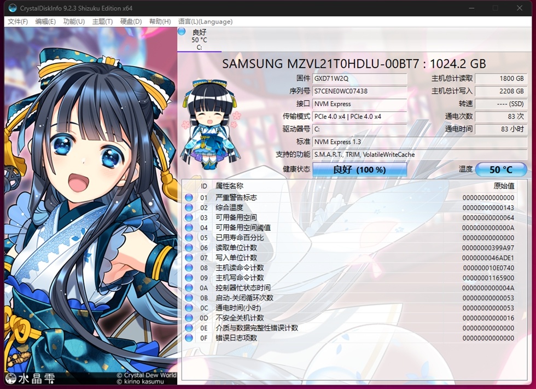Viewport: 536px width, 389px height.
Task: Click status orb of row 0E 介质与数据完整性错误计数
Action: pos(189,328)
